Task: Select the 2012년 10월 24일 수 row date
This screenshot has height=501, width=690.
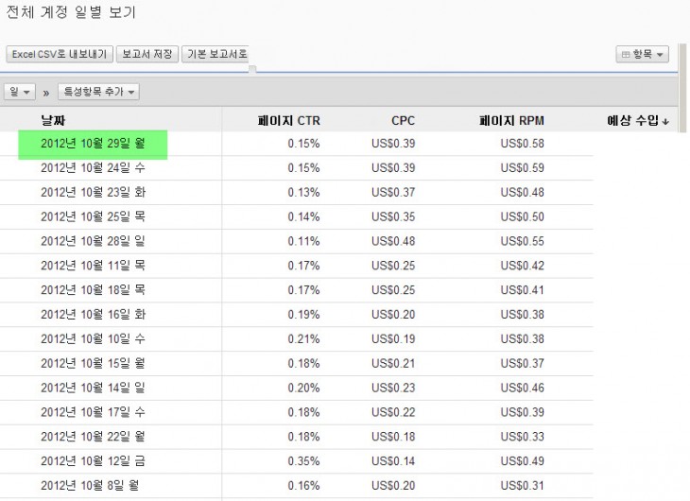Action: click(93, 167)
